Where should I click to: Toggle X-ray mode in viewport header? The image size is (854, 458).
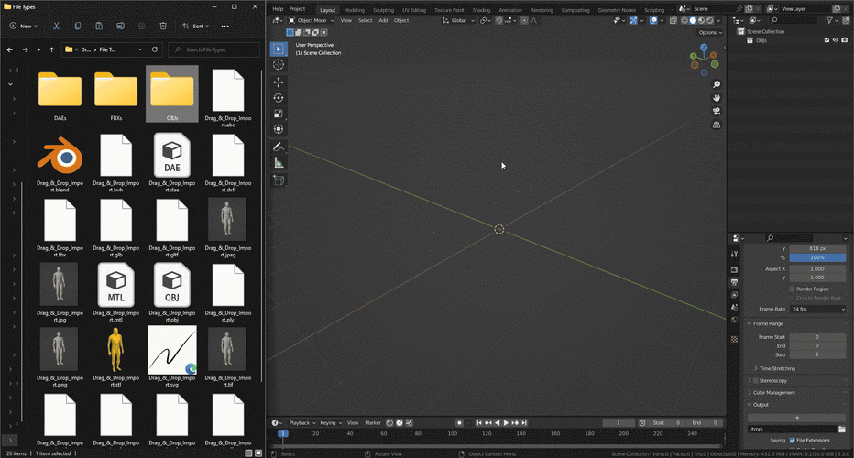[673, 21]
